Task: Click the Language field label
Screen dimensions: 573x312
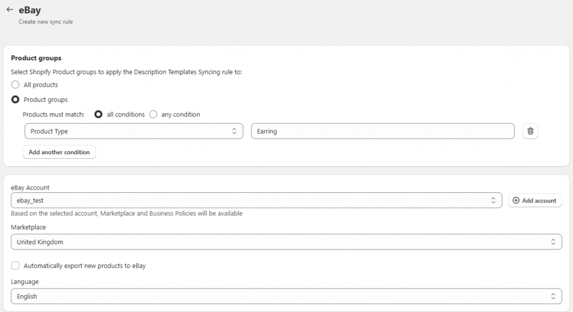Action: [x=25, y=281]
